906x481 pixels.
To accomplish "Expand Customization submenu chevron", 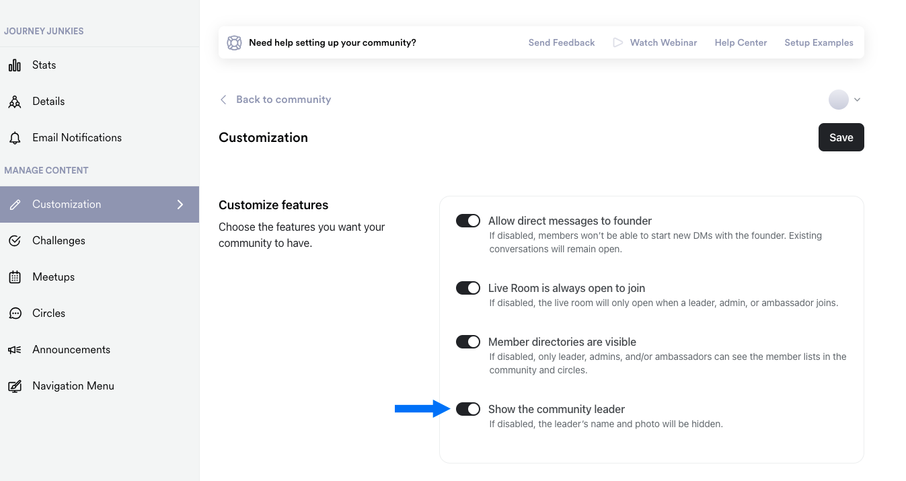I will click(x=180, y=205).
